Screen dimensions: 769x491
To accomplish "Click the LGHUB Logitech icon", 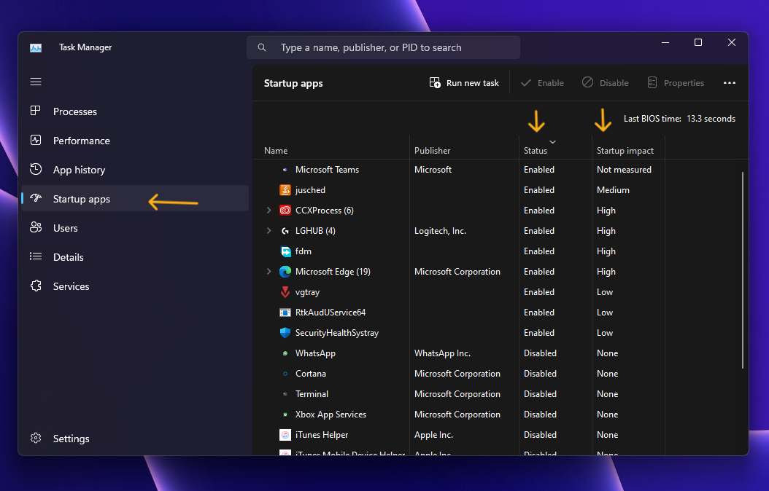I will [x=285, y=231].
